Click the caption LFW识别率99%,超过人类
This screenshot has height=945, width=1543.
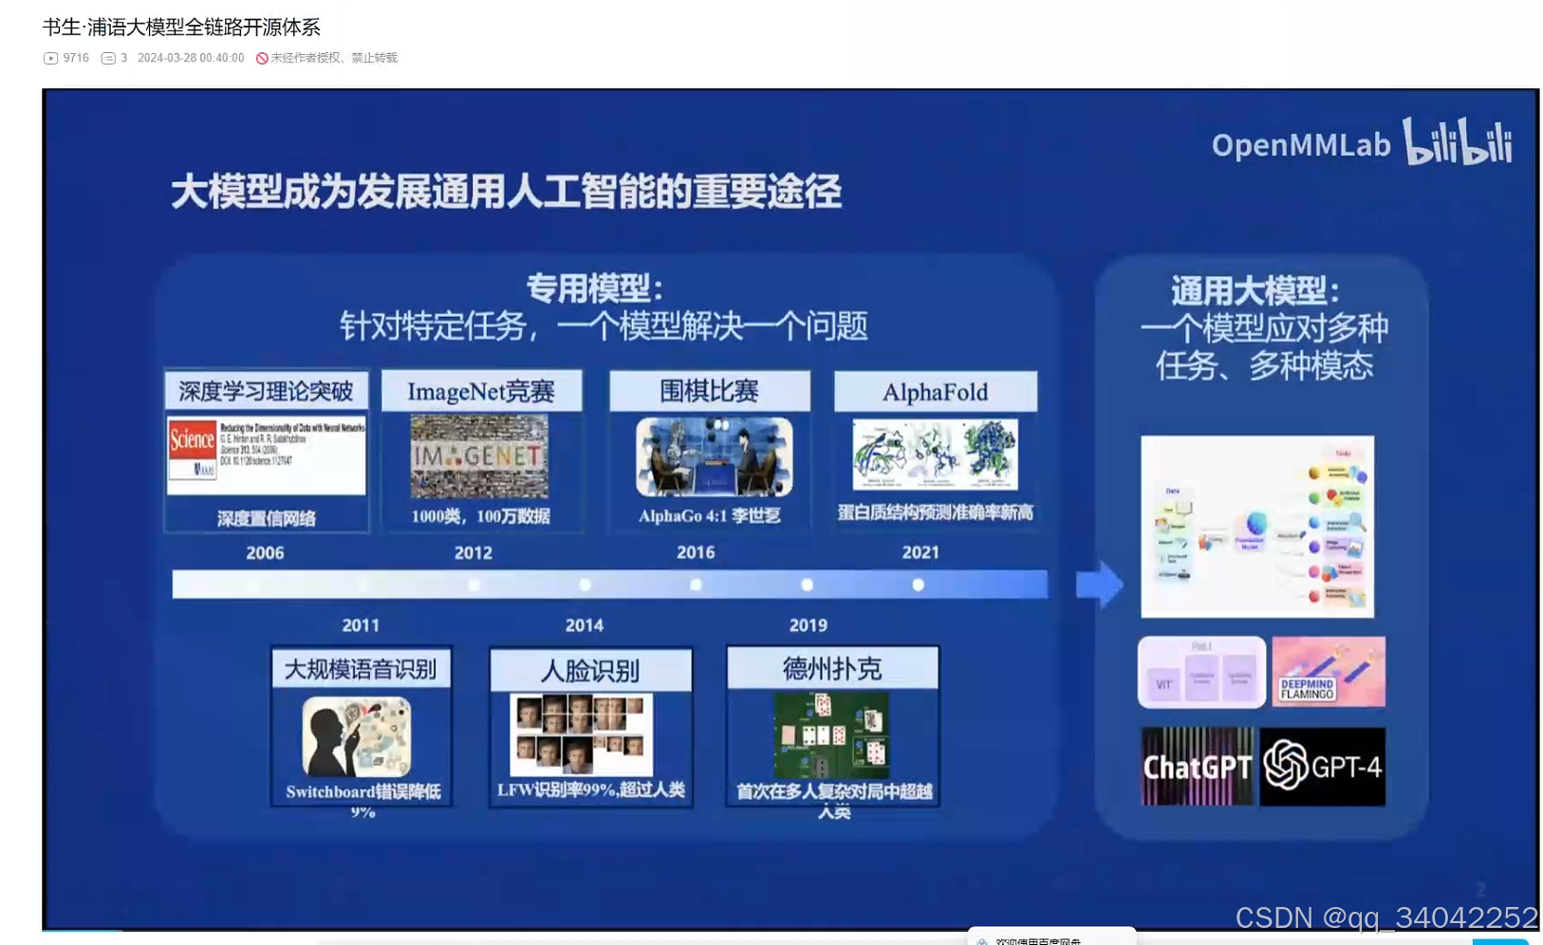(x=591, y=789)
